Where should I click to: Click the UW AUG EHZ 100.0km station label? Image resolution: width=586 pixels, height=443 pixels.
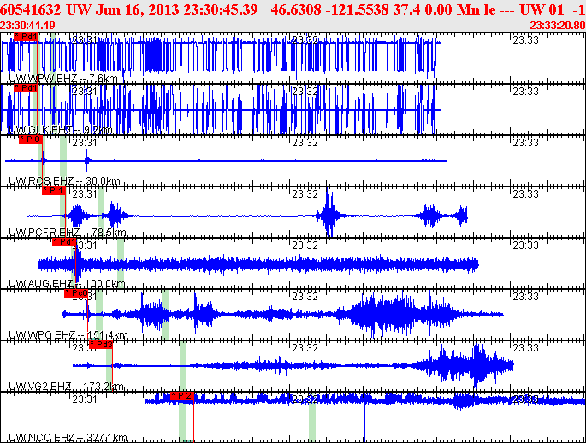(67, 284)
